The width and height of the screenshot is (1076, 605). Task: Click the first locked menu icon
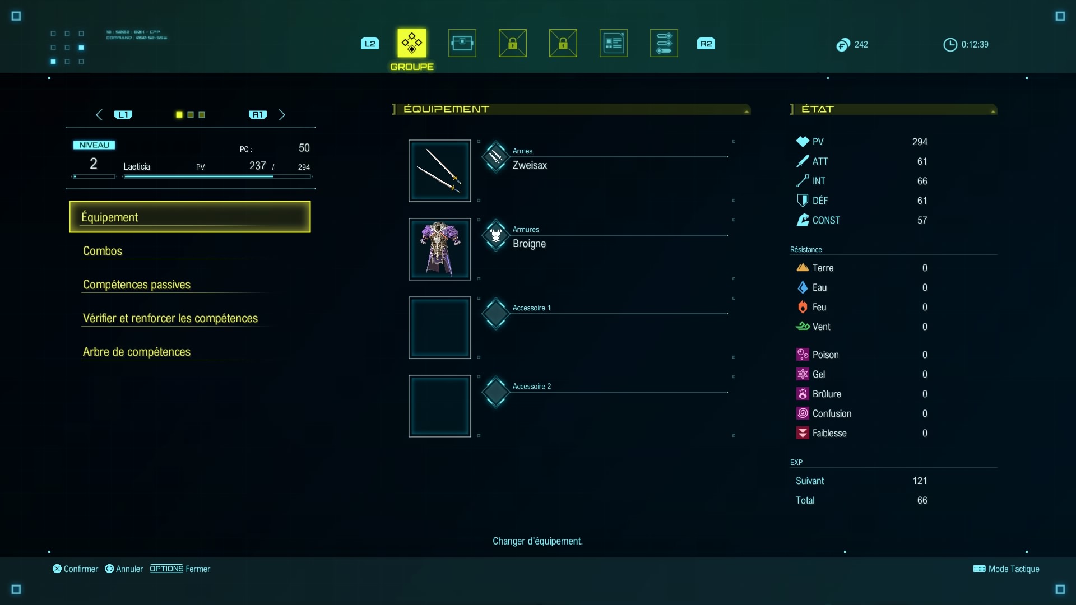pyautogui.click(x=513, y=43)
